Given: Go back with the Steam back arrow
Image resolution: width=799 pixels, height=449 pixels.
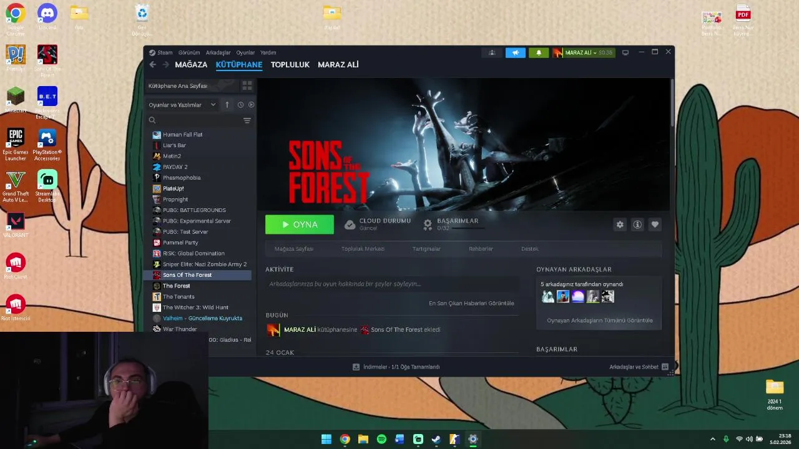Looking at the screenshot, I should point(152,65).
